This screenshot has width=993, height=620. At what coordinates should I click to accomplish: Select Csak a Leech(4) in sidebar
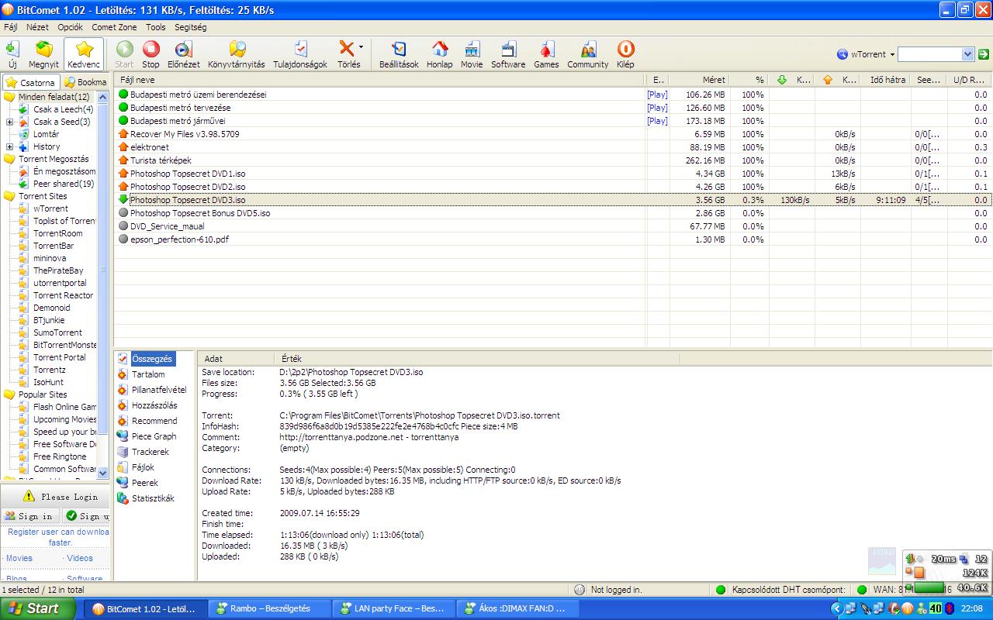(x=63, y=109)
